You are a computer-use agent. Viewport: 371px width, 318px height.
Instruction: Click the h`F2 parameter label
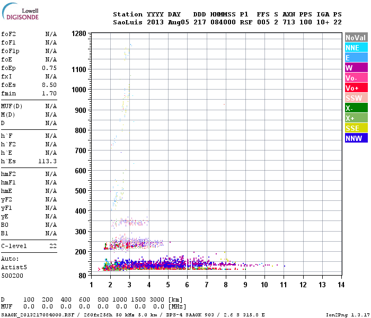[x=8, y=144]
